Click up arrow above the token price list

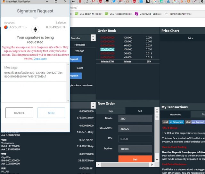[93, 104]
